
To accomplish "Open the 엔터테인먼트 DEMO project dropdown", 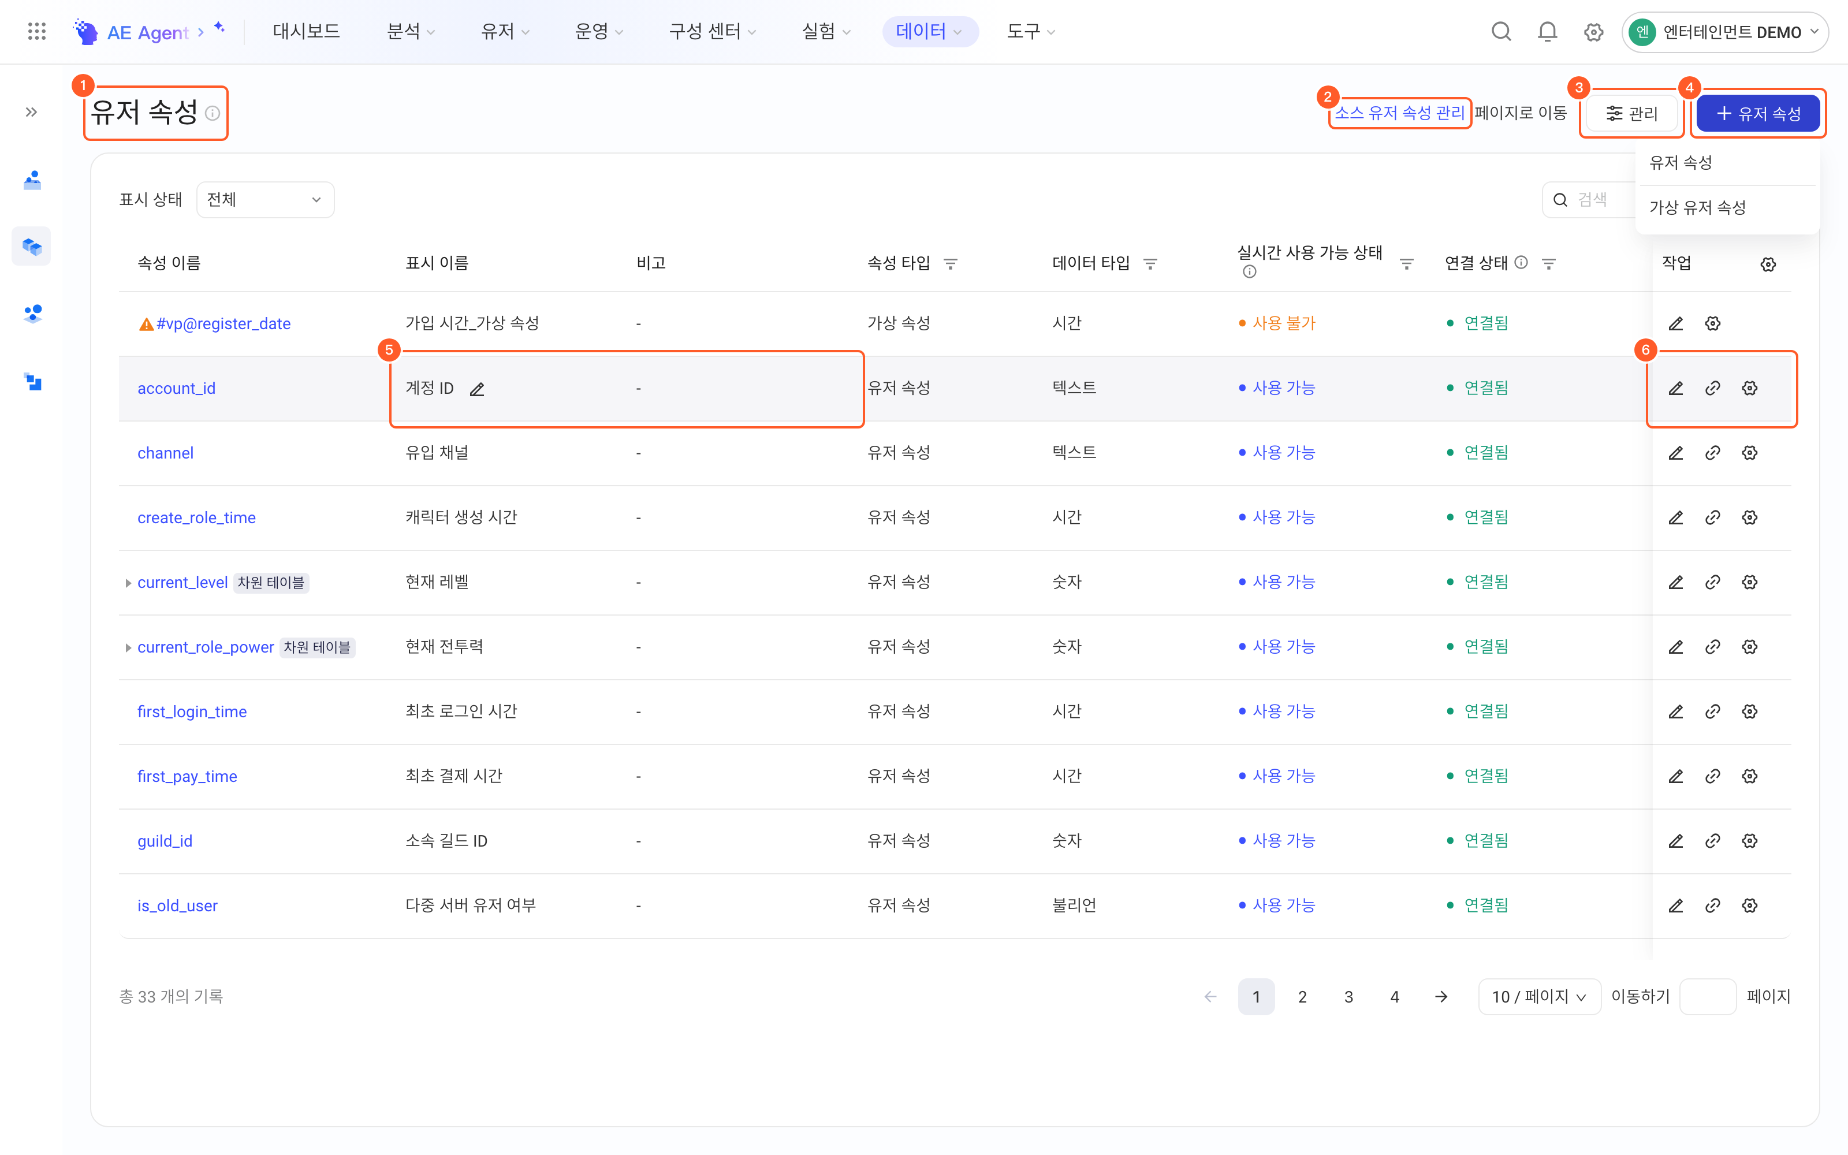I will pos(1724,32).
